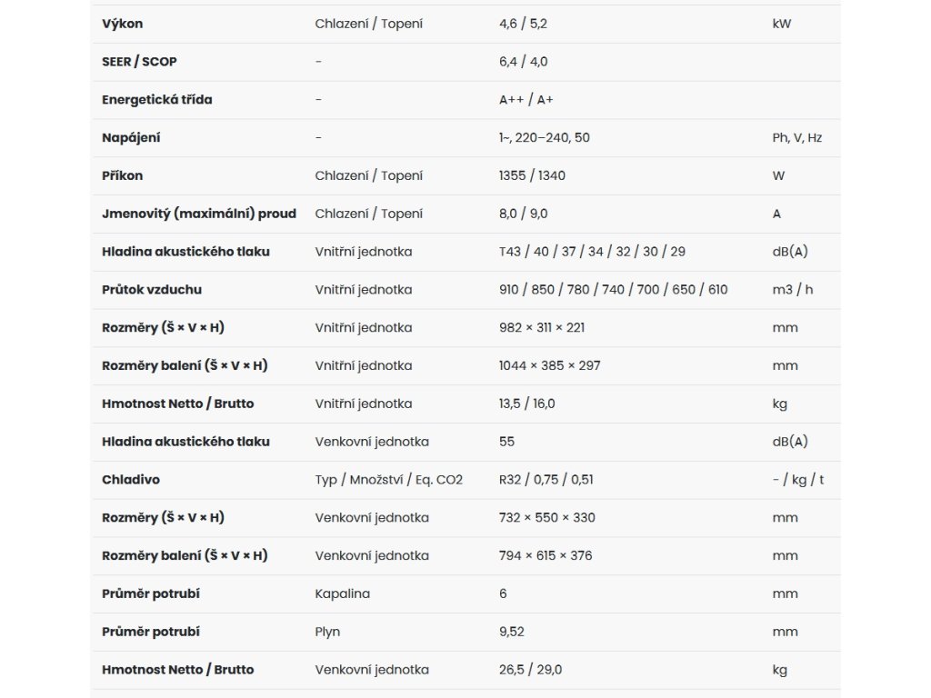The image size is (931, 698).
Task: Select the R32 / 0,75 / 0,51 refrigerant value
Action: tap(546, 480)
